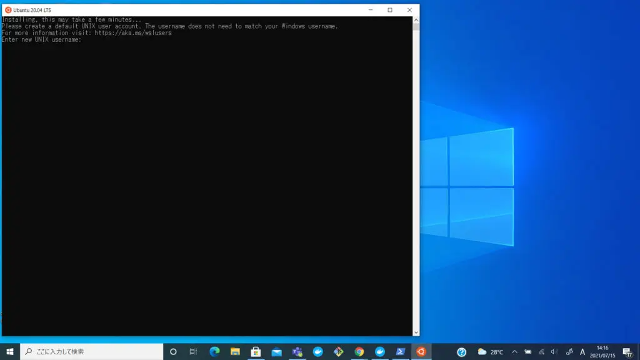Launch Google Chrome from the taskbar

pos(359,351)
